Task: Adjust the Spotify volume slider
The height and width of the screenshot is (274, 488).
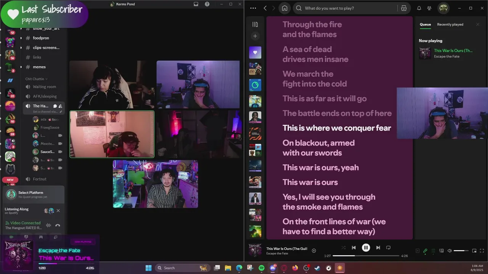Action: pyautogui.click(x=461, y=251)
